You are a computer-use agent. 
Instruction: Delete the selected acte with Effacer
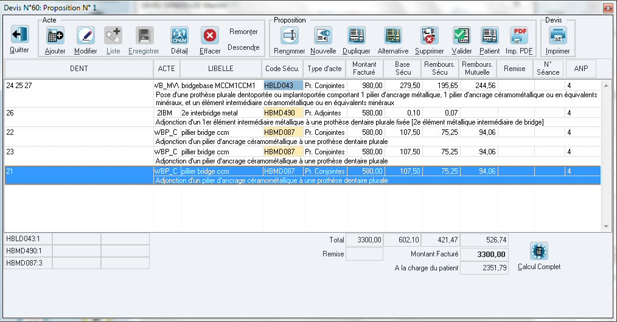tap(210, 36)
